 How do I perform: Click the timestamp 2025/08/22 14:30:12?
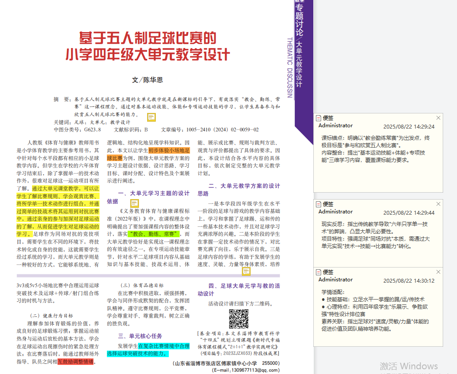(x=409, y=281)
